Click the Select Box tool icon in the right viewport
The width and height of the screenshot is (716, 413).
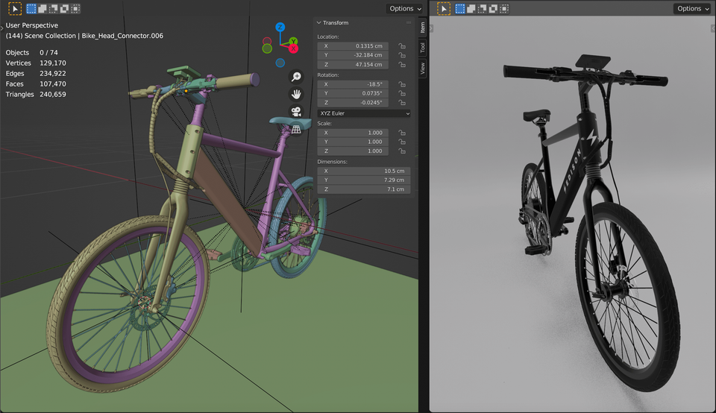pos(444,9)
